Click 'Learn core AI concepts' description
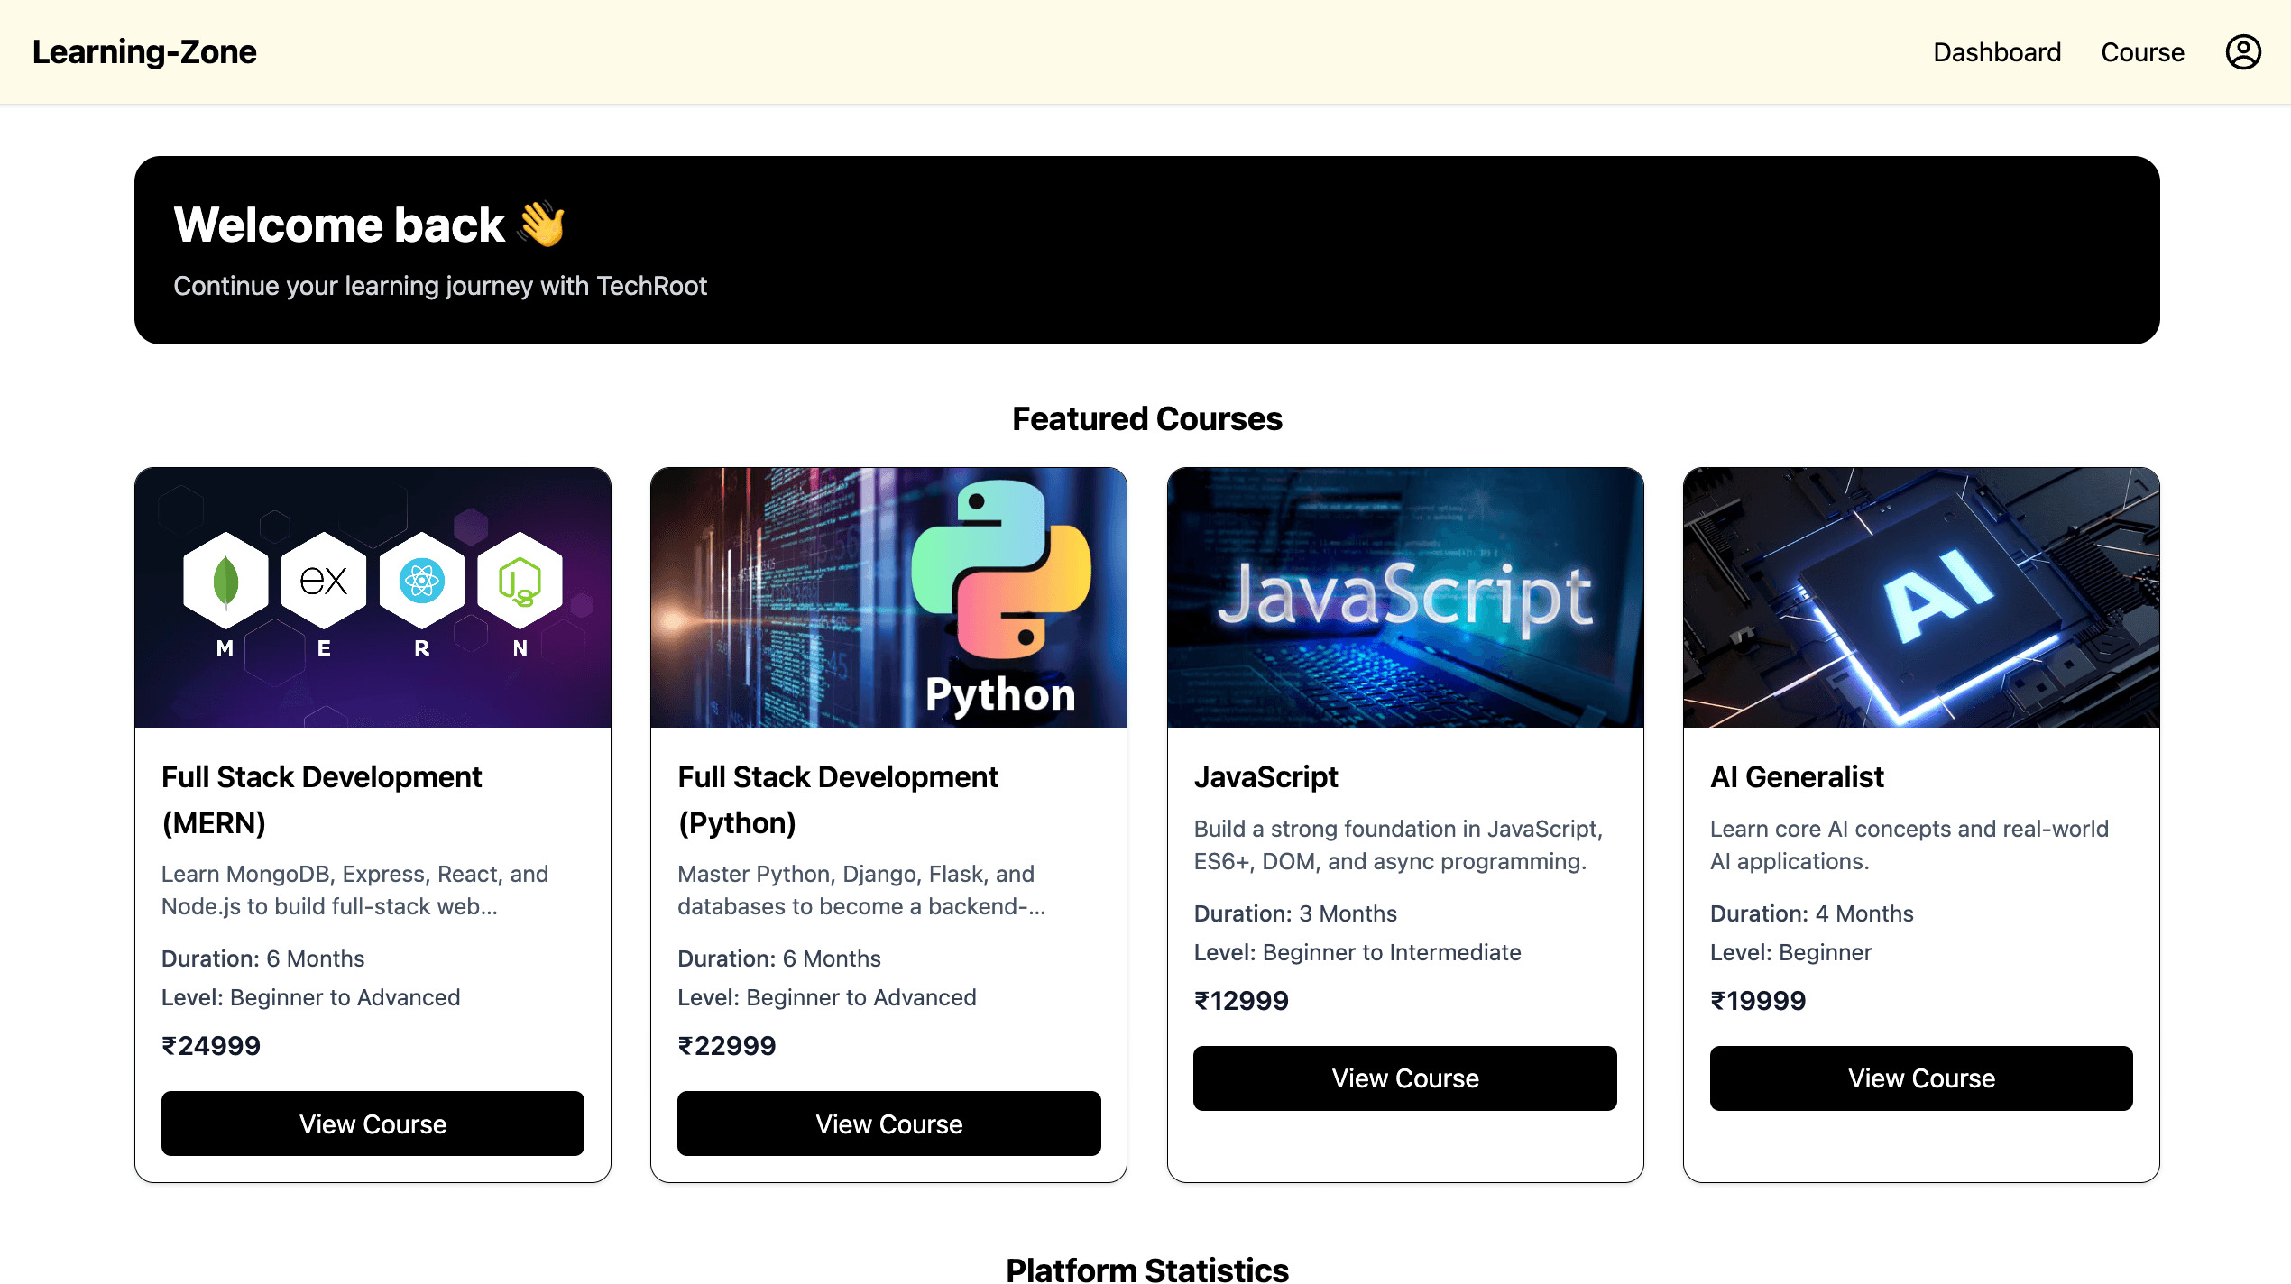The height and width of the screenshot is (1284, 2291). coord(1909,845)
